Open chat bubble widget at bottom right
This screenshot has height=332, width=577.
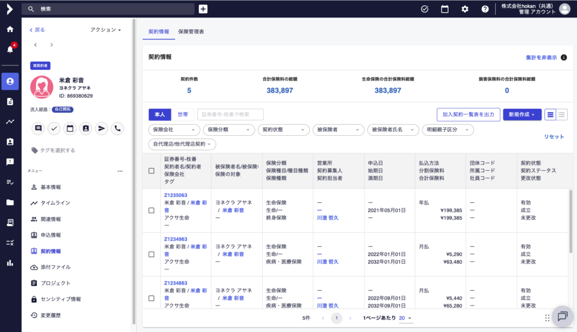click(562, 316)
